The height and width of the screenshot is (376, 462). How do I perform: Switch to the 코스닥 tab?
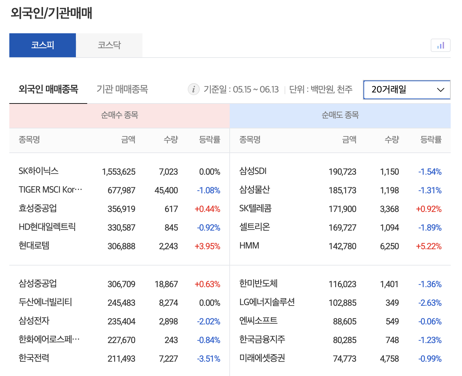(x=109, y=45)
